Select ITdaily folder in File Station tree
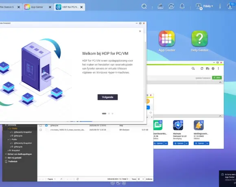Screen dimensions: 236x187 coord(15,128)
